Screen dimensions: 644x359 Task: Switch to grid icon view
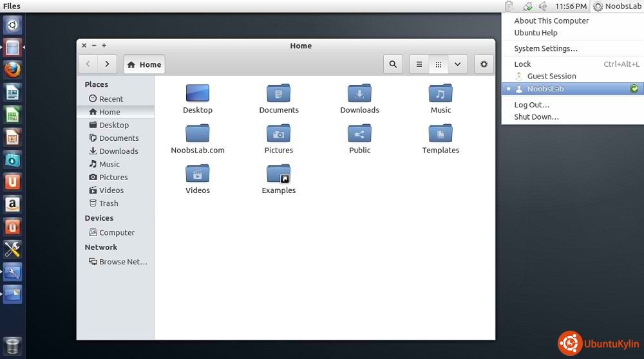[x=439, y=64]
